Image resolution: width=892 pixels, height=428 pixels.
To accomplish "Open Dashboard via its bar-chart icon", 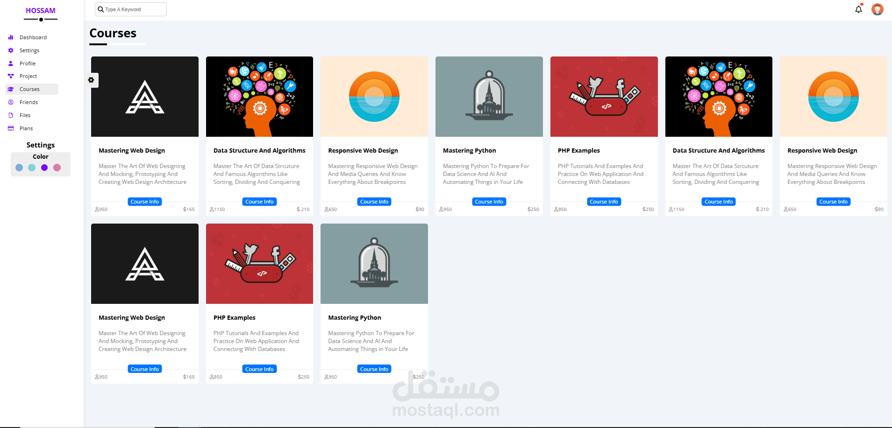I will point(11,37).
